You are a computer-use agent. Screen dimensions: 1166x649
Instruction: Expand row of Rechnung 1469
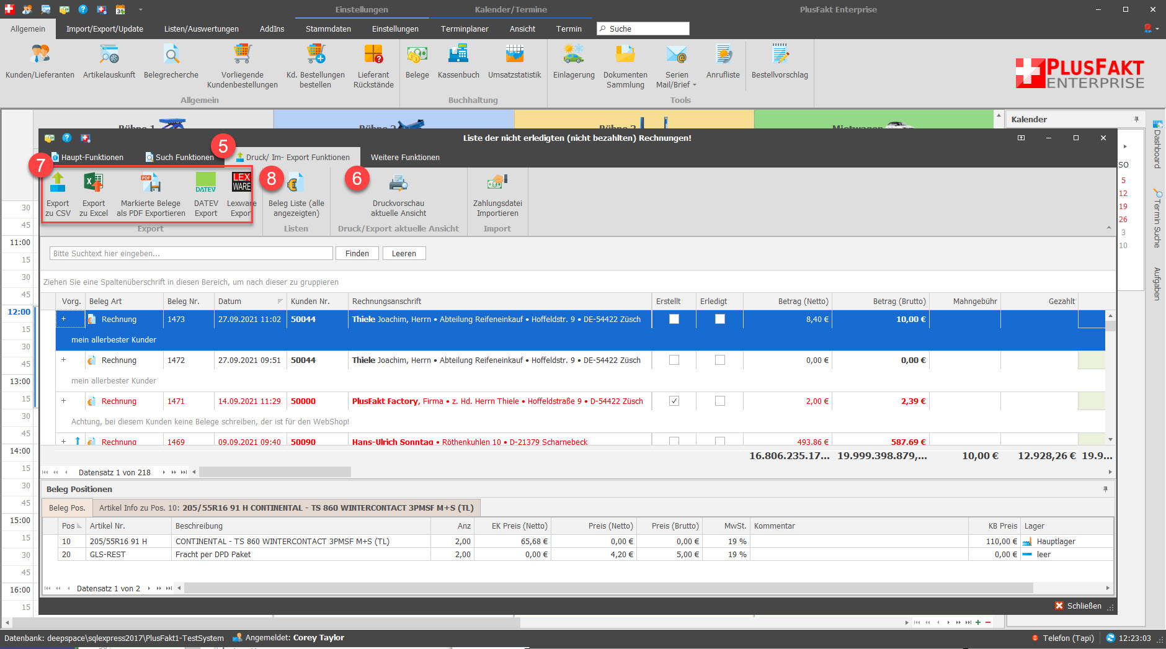coord(63,441)
